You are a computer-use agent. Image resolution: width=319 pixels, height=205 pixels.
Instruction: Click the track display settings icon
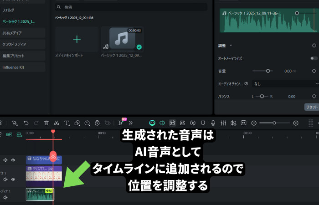[233, 123]
